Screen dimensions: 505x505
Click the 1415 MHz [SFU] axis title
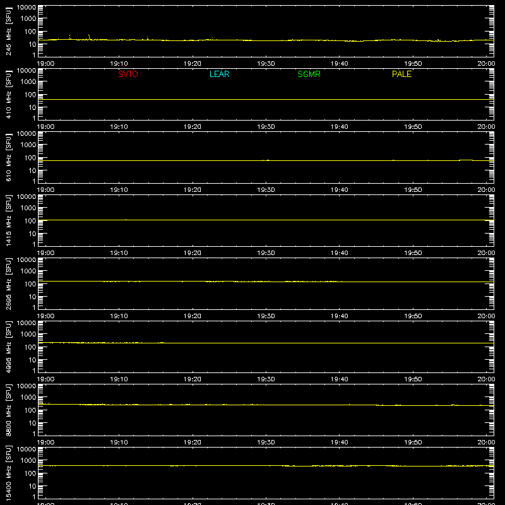[9, 220]
